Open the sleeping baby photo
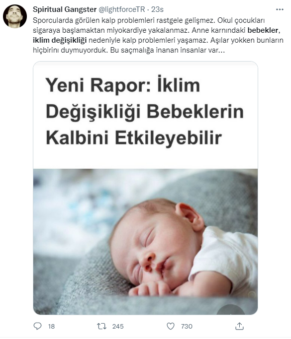Screen dimensions: 291x339 coord(145,242)
